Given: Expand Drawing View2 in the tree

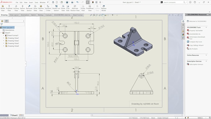Looking at the screenshot, I should tap(3, 41).
